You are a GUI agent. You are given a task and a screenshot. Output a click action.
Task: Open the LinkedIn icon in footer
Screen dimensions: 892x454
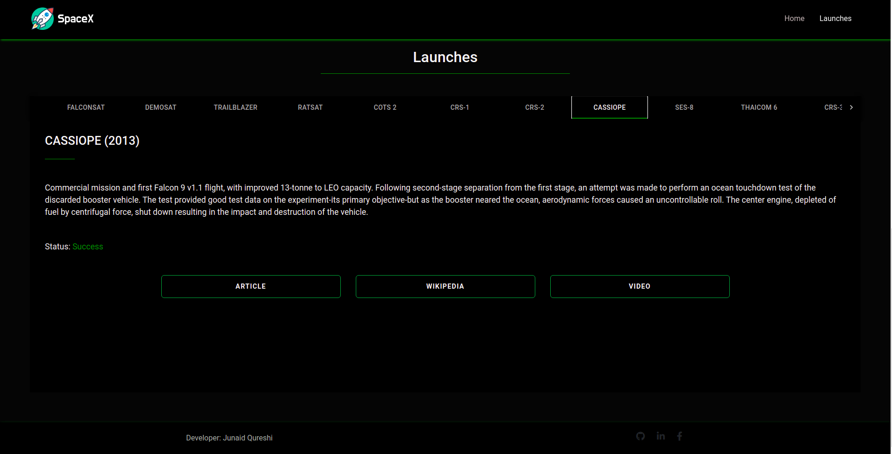[661, 436]
